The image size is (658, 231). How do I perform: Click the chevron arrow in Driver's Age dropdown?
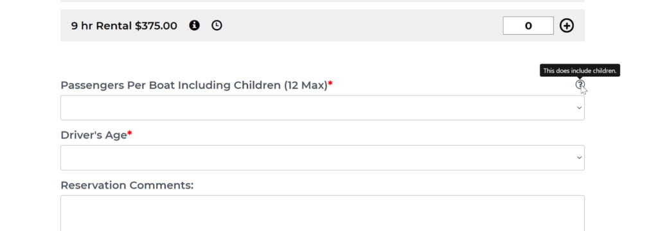[579, 158]
